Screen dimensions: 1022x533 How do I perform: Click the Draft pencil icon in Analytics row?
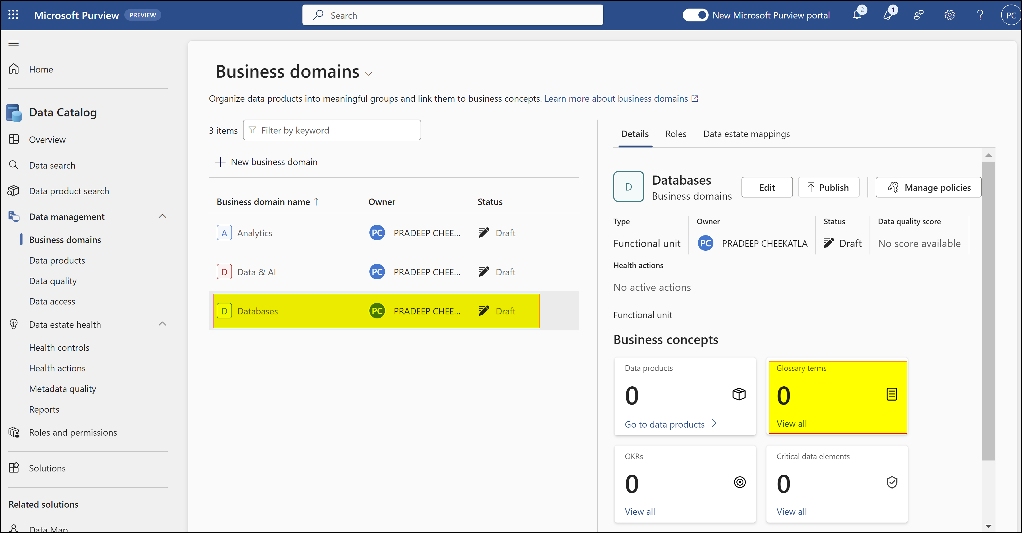(x=484, y=232)
